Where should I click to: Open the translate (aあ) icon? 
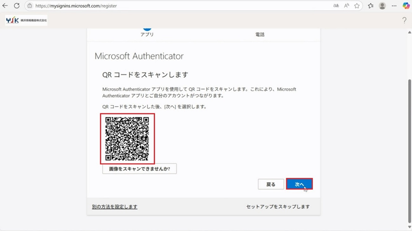336,6
